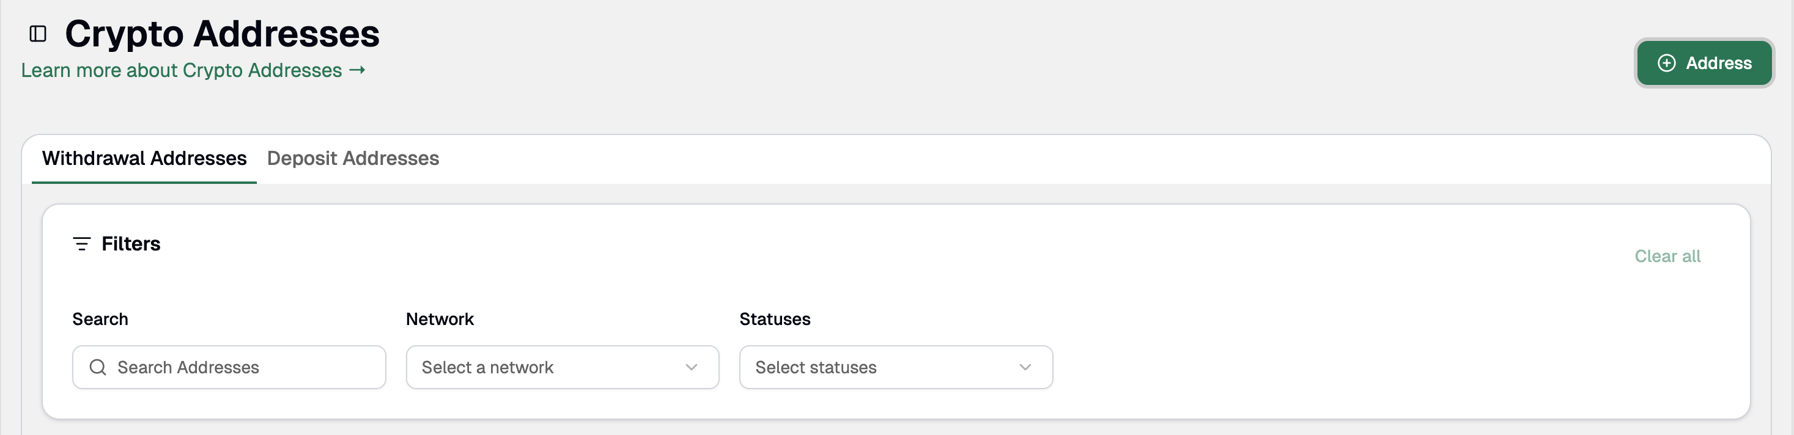Screen dimensions: 1794x435
Task: Switch to the Deposit Addresses tab
Action: (x=353, y=158)
